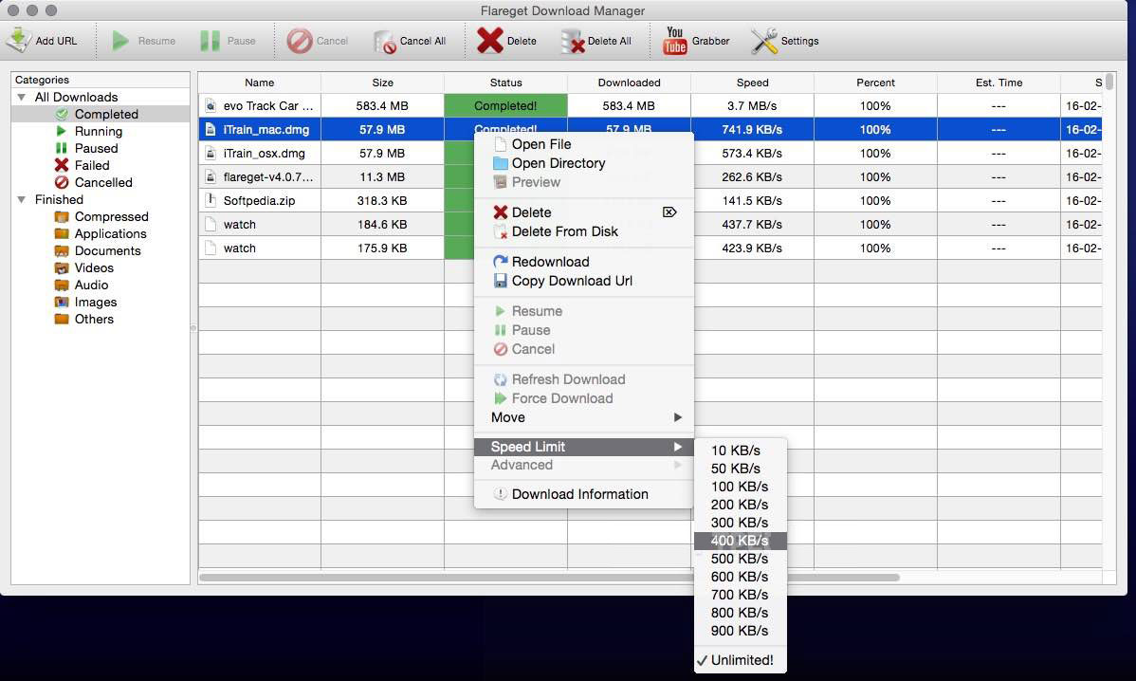
Task: Collapse the All Downloads tree
Action: click(22, 97)
